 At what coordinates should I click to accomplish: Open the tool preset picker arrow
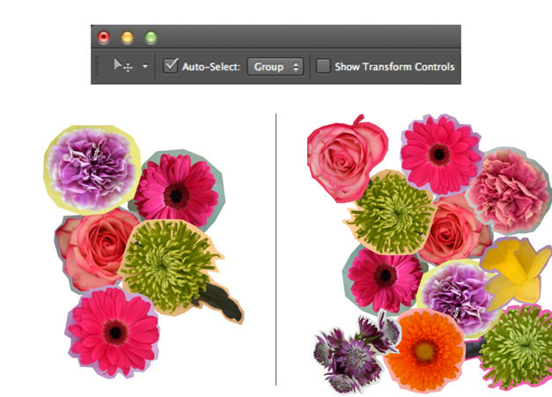point(145,66)
